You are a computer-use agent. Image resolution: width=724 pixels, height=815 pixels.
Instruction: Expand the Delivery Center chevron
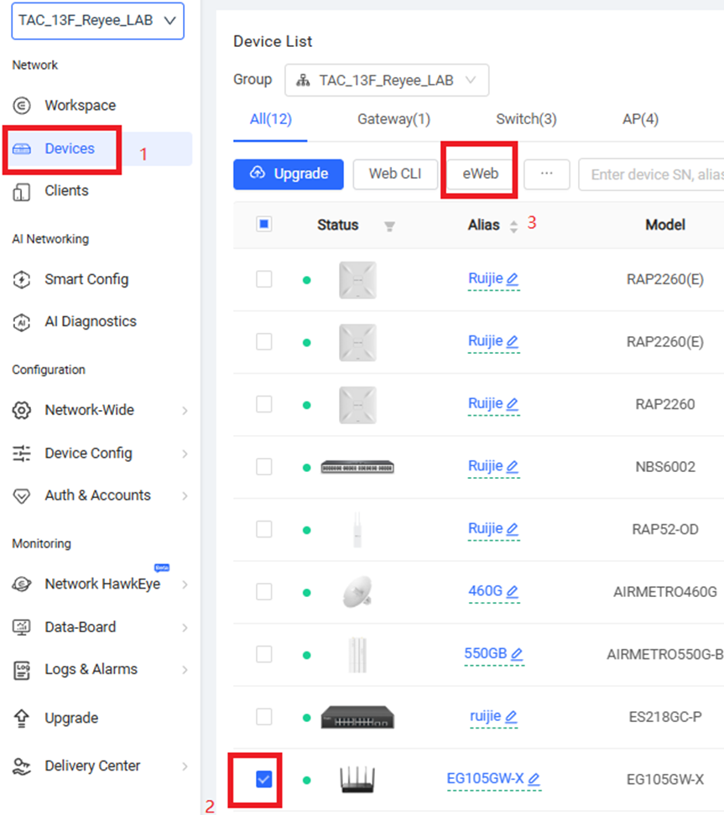185,766
